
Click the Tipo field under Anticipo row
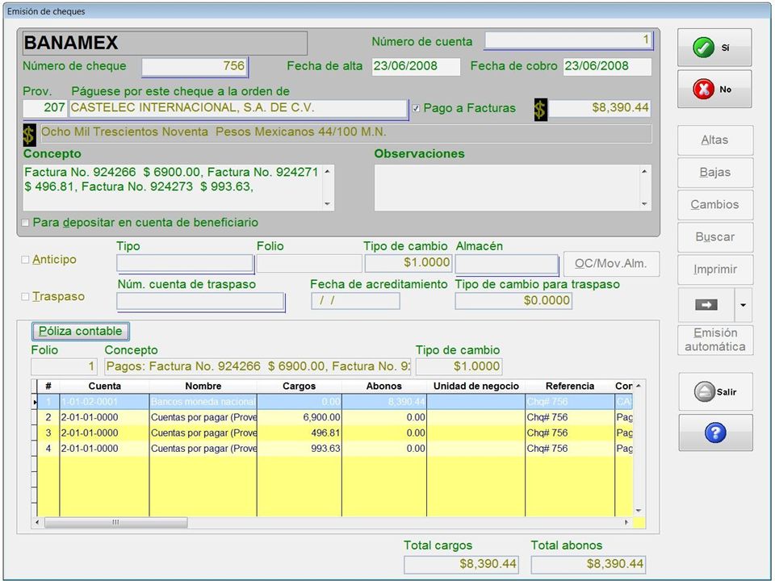click(185, 263)
